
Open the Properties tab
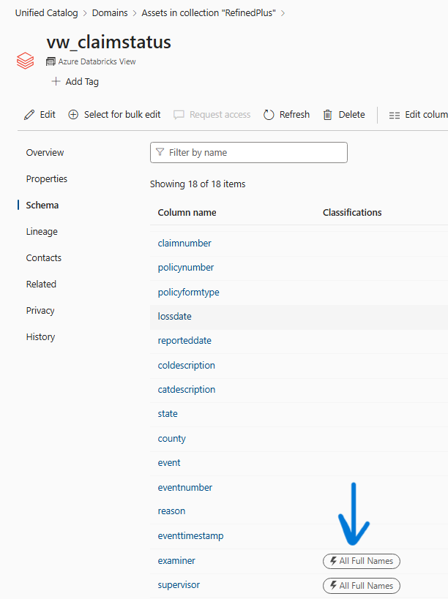(x=46, y=178)
